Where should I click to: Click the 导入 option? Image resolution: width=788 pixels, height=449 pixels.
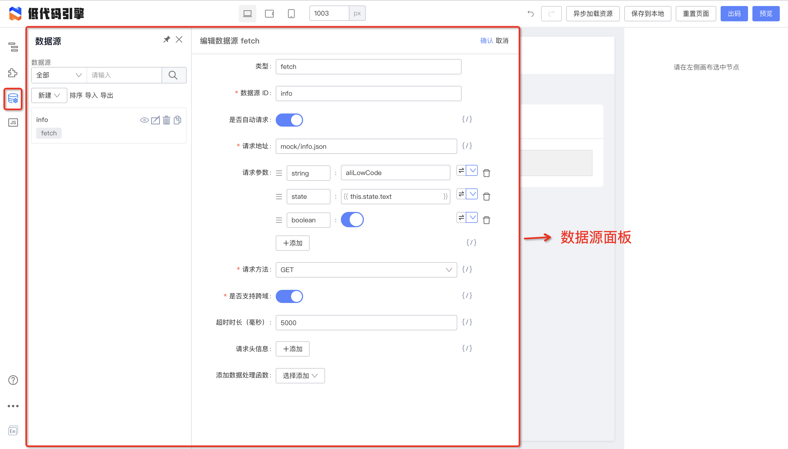click(91, 95)
